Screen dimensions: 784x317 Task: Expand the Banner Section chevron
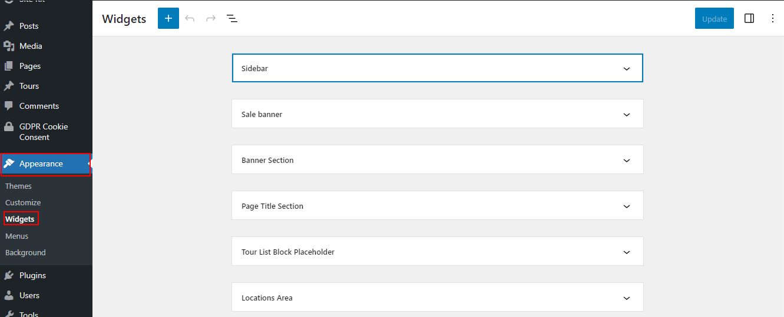pyautogui.click(x=627, y=161)
